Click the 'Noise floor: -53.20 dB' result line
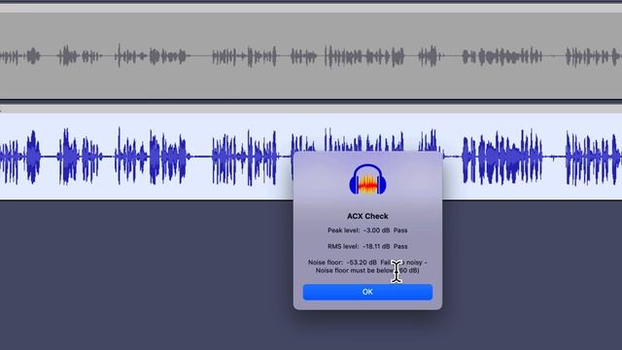 [367, 262]
